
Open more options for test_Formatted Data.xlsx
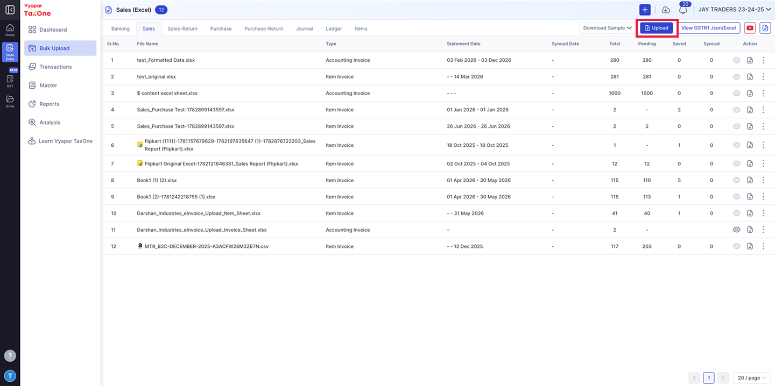coord(763,60)
